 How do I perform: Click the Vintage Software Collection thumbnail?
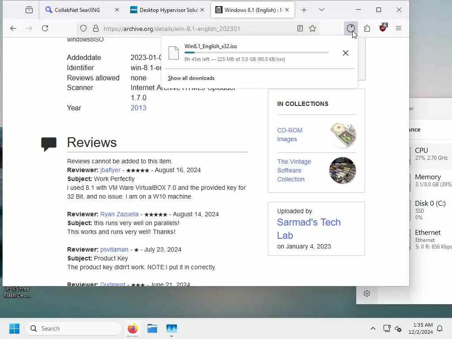pyautogui.click(x=343, y=170)
